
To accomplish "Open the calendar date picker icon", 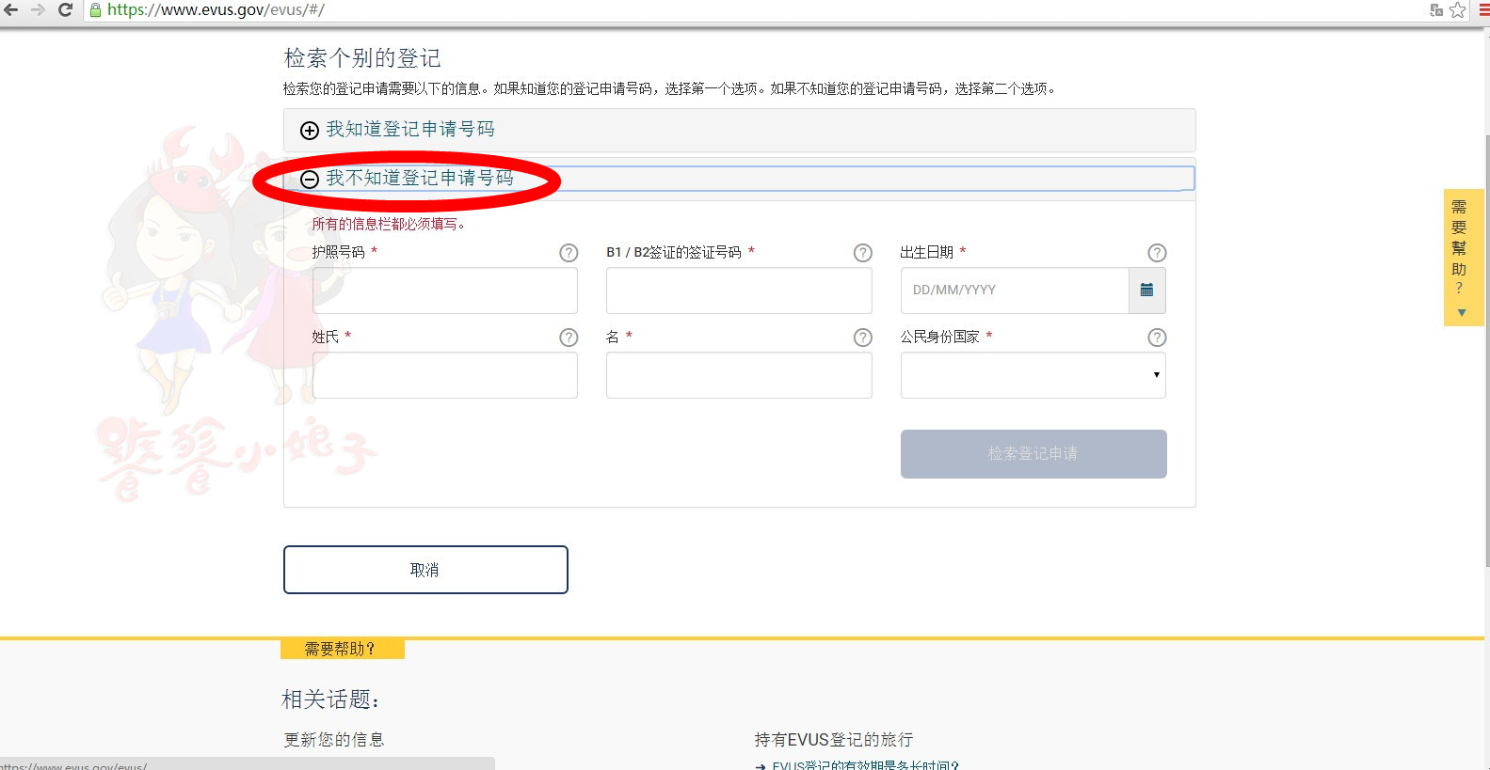I will point(1146,291).
